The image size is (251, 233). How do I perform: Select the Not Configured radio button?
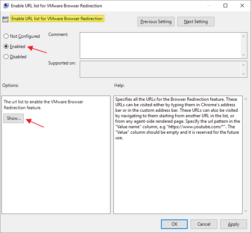tap(6, 36)
